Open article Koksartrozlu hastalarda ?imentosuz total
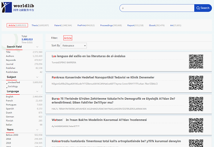The height and width of the screenshot is (147, 214). click(116, 141)
